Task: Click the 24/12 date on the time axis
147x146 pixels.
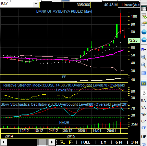Action: coord(53,131)
